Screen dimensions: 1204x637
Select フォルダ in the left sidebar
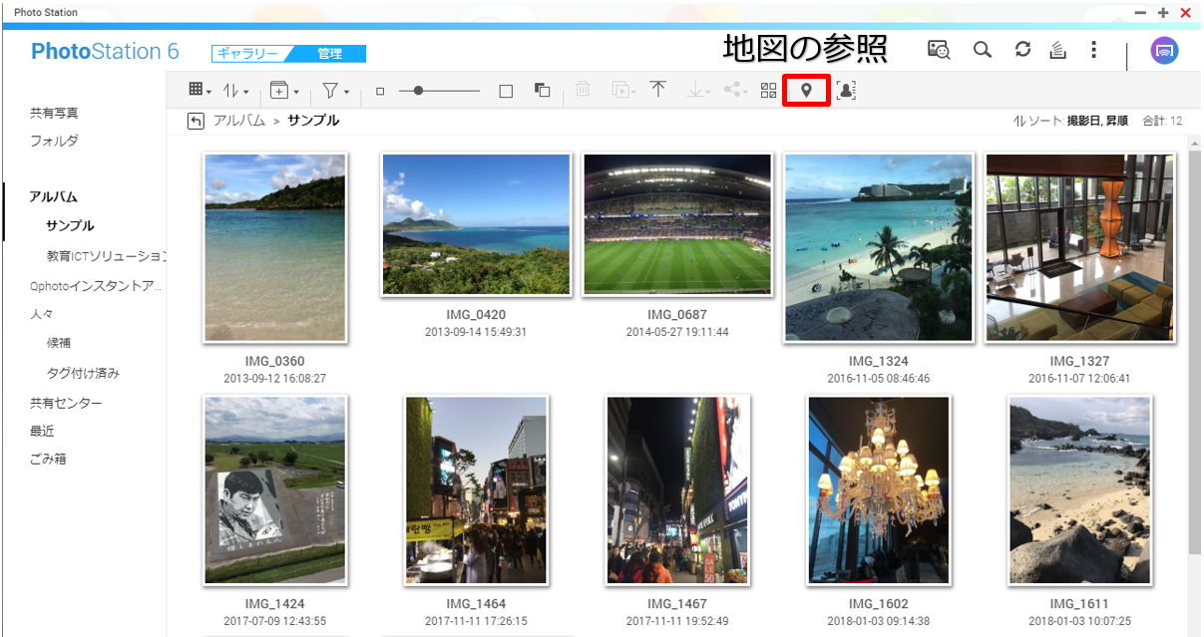click(x=54, y=142)
